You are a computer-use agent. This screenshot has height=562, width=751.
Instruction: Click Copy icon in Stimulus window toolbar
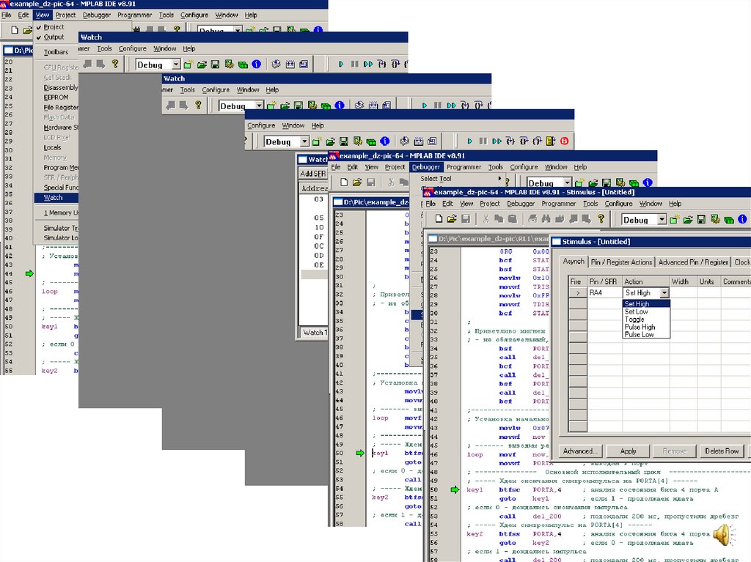click(499, 219)
